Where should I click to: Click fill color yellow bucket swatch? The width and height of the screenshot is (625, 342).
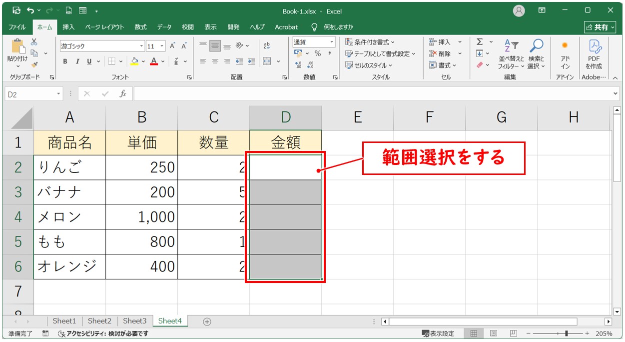[x=134, y=61]
